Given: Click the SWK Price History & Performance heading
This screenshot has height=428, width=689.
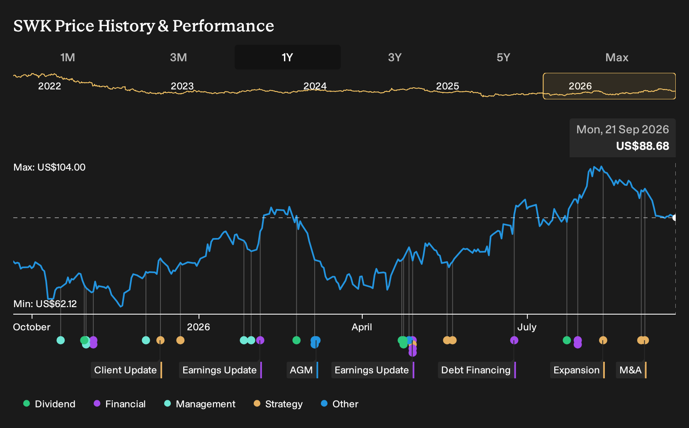Looking at the screenshot, I should [x=144, y=26].
